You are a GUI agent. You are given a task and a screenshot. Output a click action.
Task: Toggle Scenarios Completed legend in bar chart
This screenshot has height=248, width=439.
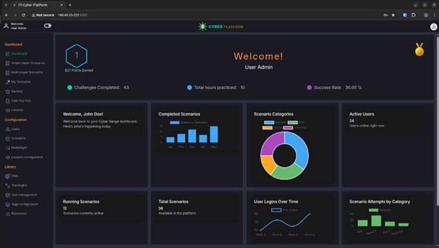188,123
